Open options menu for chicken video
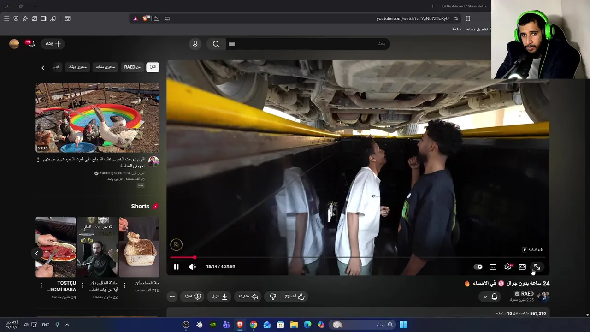Screen dimensions: 590x332 pyautogui.click(x=38, y=160)
